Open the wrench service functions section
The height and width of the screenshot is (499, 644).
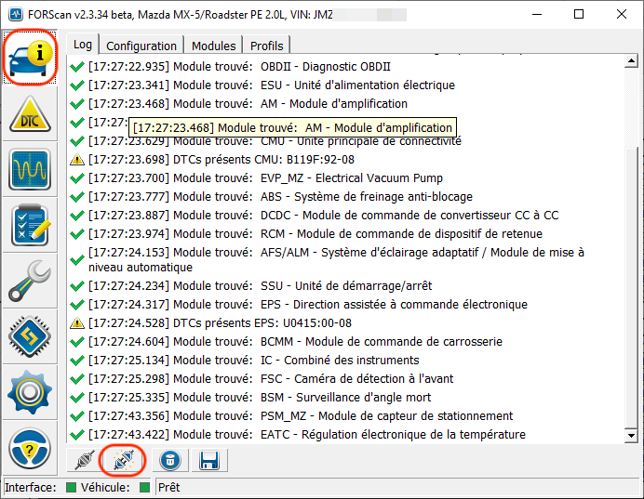click(x=30, y=281)
